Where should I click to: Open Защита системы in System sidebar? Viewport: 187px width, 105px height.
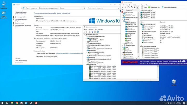(x=19, y=23)
